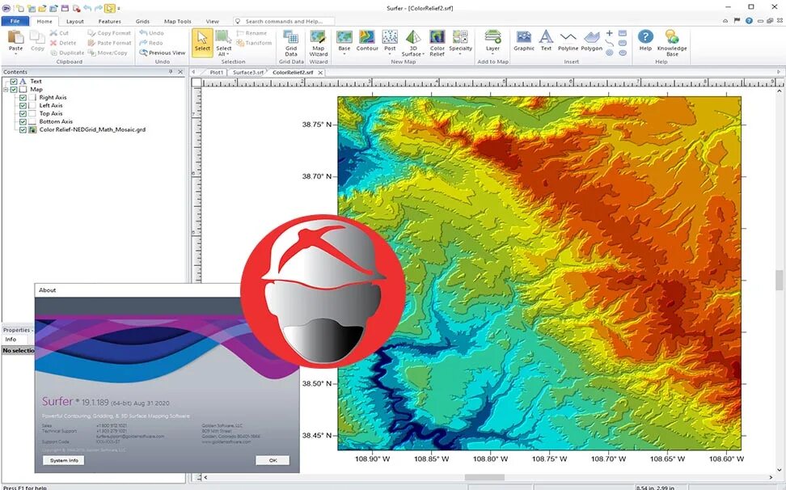Uncheck the Bottom Axis visibility box
786x490 pixels.
coord(23,121)
